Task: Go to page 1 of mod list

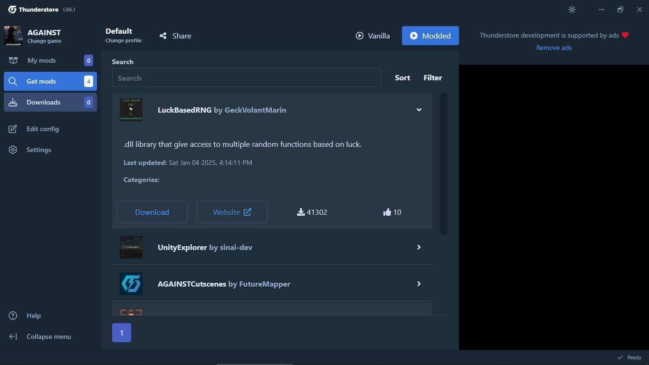Action: (122, 333)
